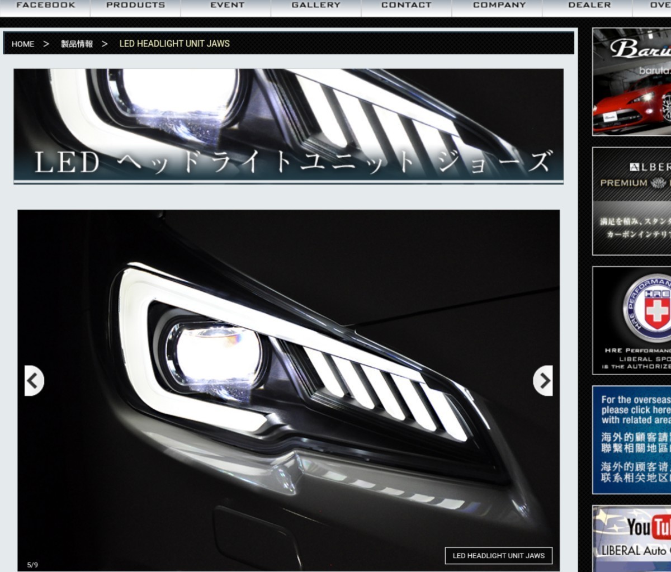Open the LIBERAL Auto YouTube banner
The image size is (671, 572).
pyautogui.click(x=632, y=538)
